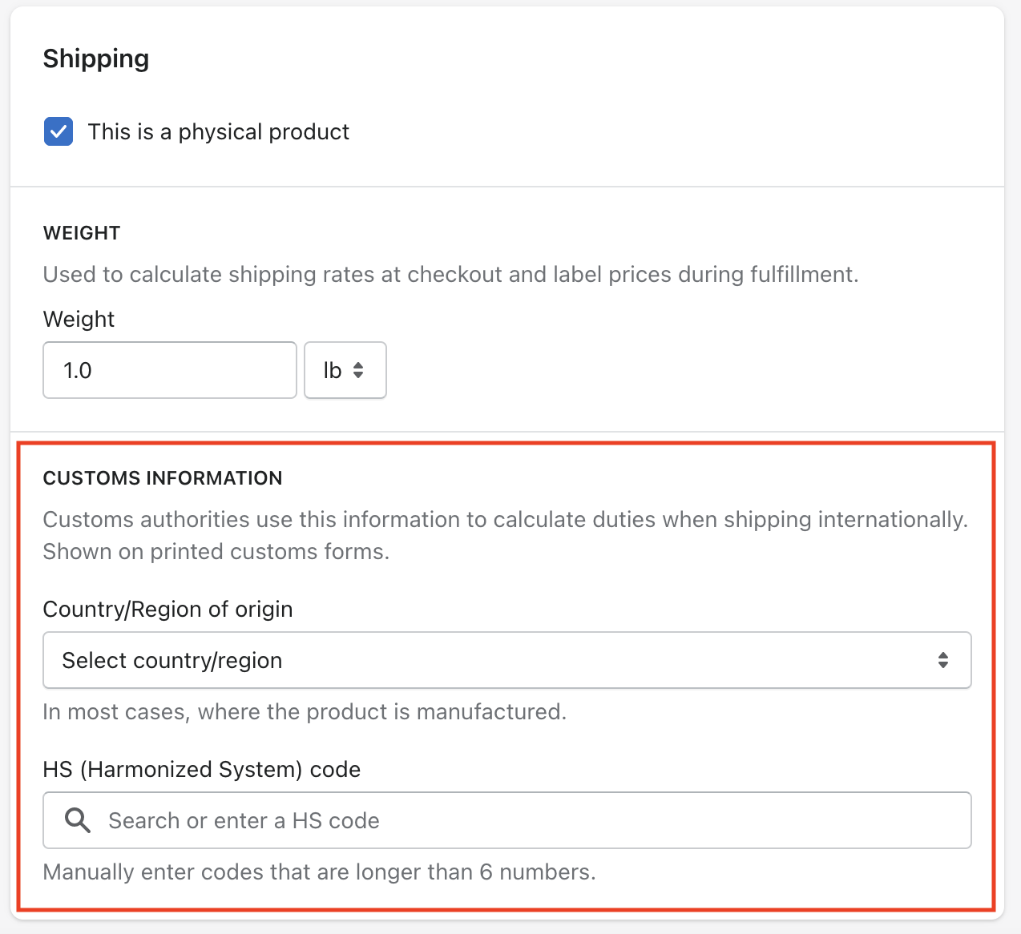Click the HS (Harmonized System) code label
This screenshot has width=1021, height=934.
pos(202,769)
